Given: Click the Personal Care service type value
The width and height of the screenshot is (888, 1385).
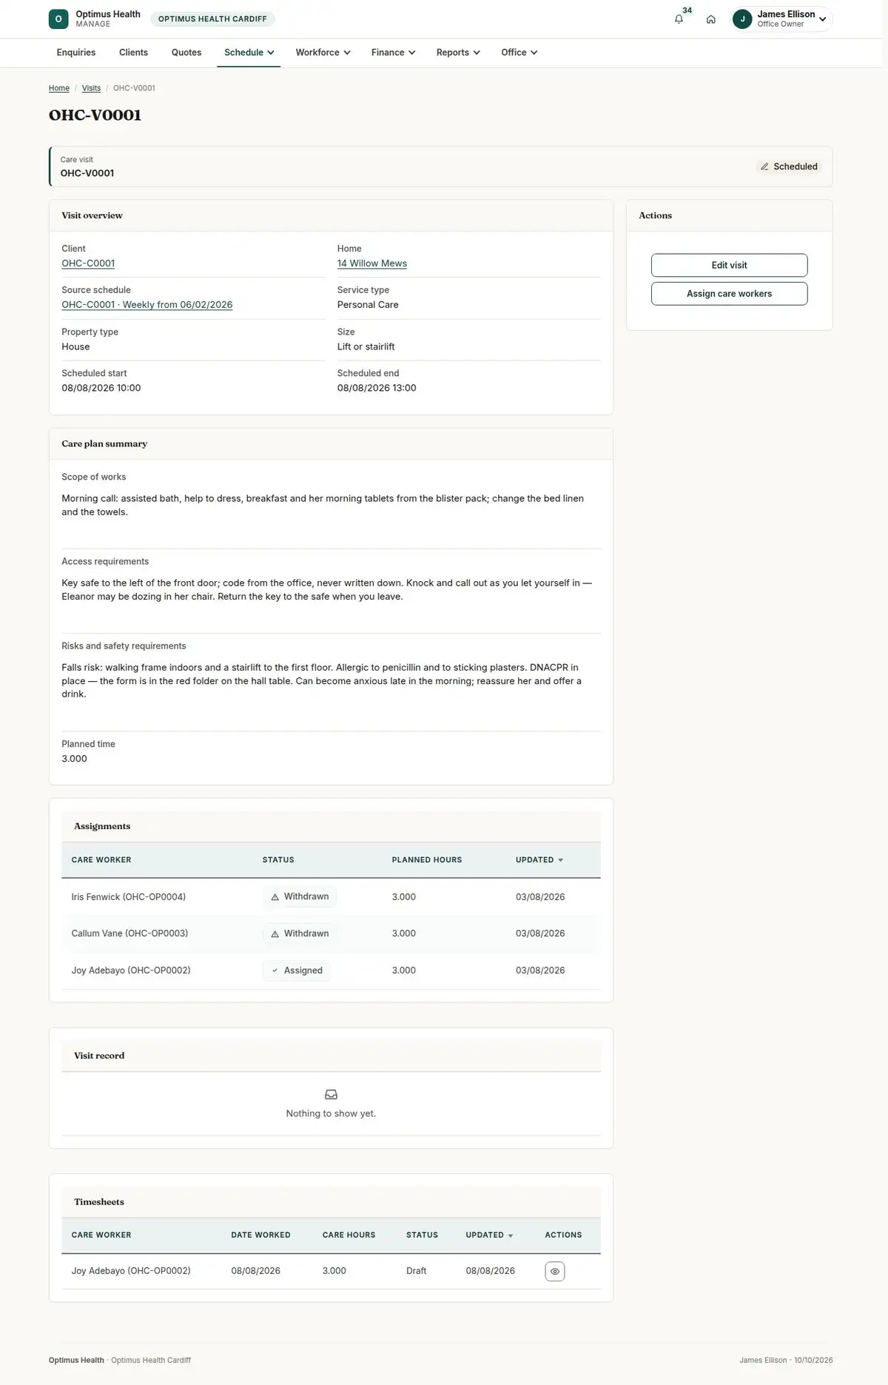Looking at the screenshot, I should point(368,305).
